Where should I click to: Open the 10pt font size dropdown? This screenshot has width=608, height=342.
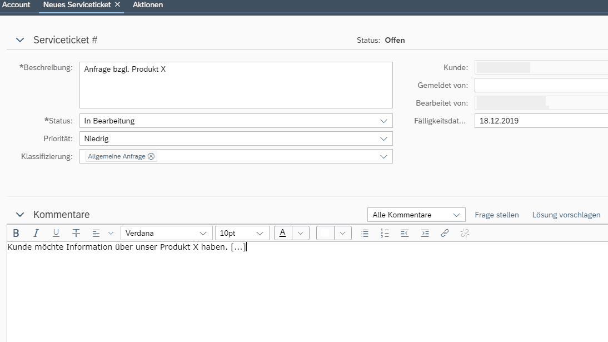tap(242, 233)
